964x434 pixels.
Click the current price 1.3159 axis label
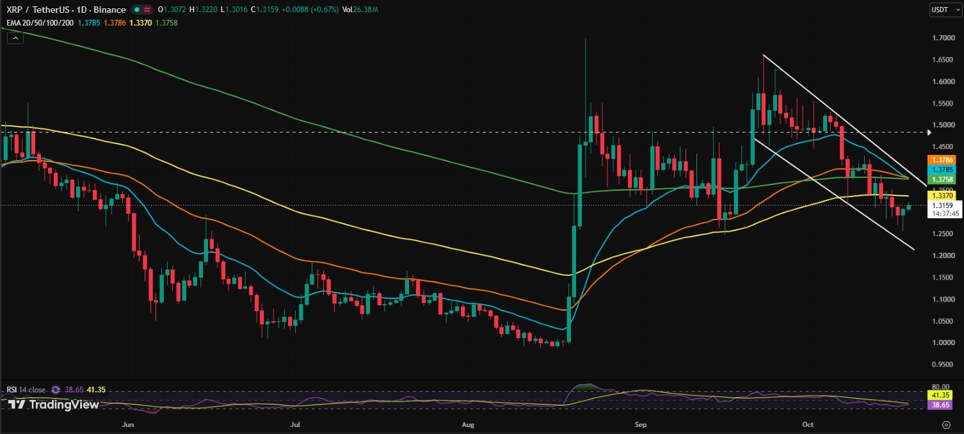942,205
